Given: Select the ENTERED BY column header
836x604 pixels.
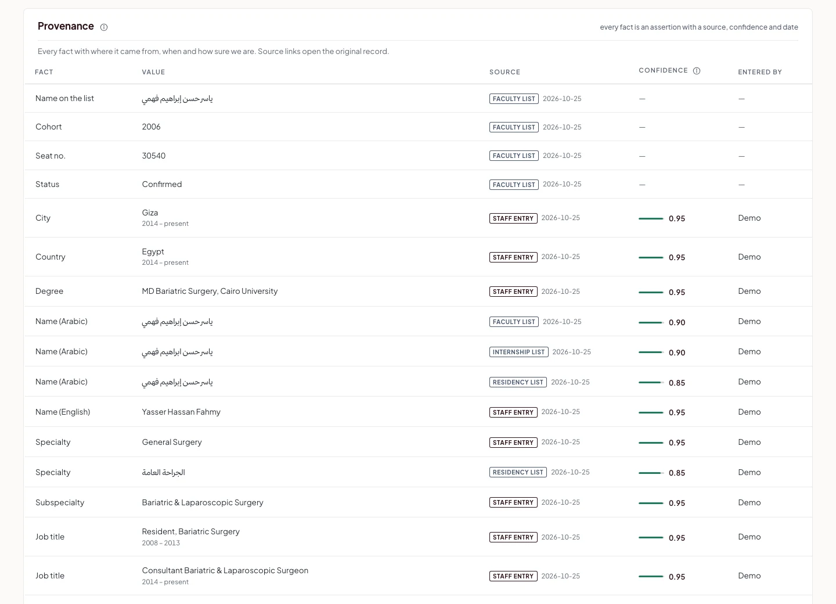Looking at the screenshot, I should (x=760, y=72).
